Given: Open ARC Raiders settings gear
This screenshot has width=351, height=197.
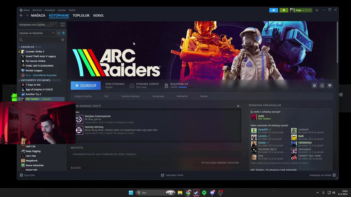Looking at the screenshot, I should (x=314, y=86).
